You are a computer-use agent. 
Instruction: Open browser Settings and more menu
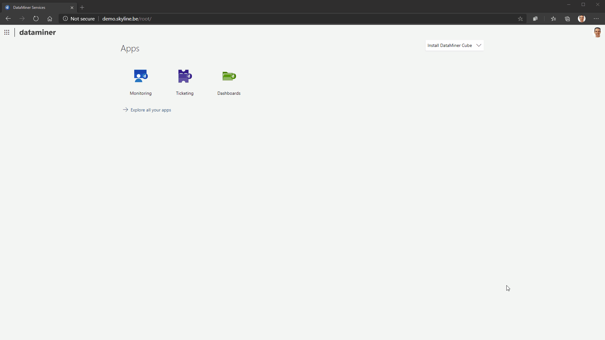coord(596,19)
